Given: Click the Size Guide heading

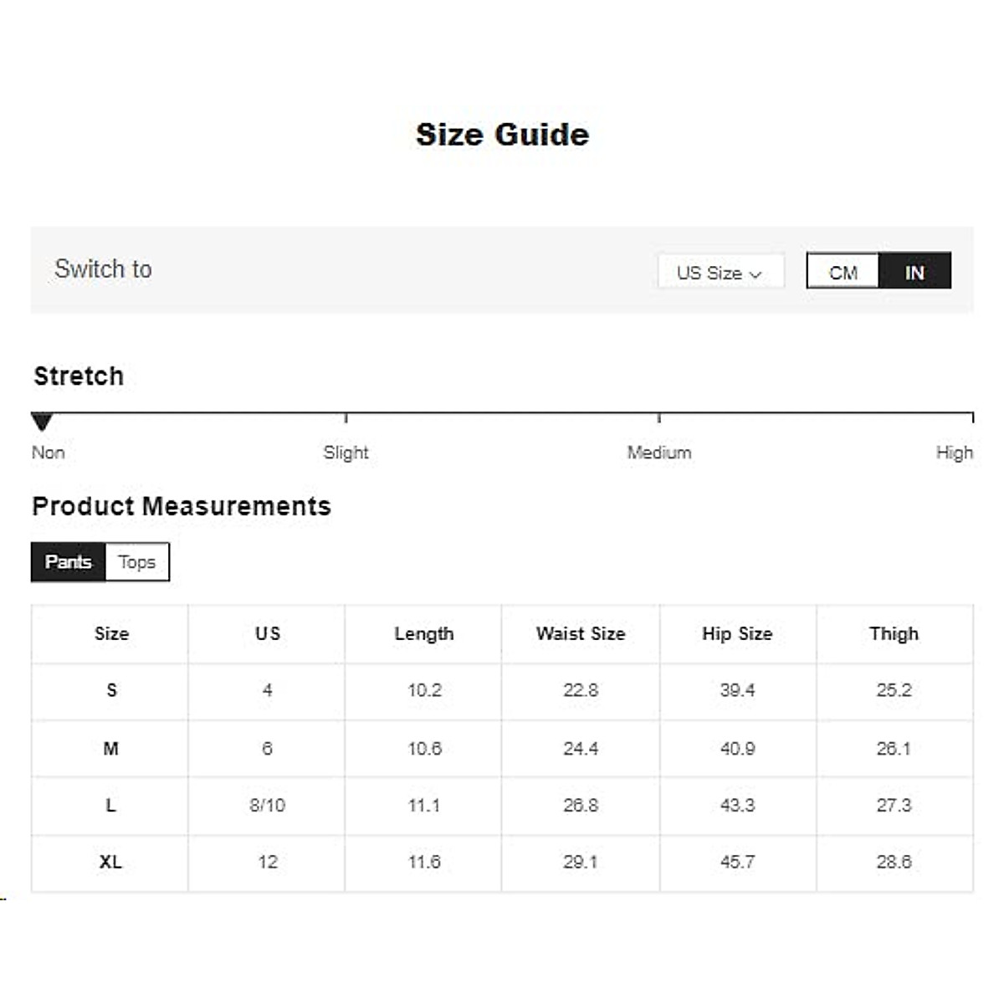Looking at the screenshot, I should [x=502, y=135].
